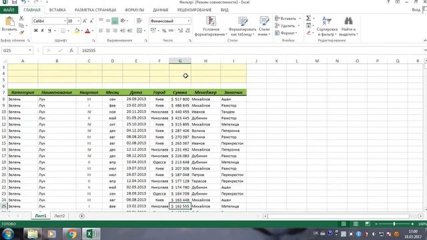Switch to РАЗМЕТКА СТРАНИЦЫ tab
The height and width of the screenshot is (240, 427).
pos(95,10)
